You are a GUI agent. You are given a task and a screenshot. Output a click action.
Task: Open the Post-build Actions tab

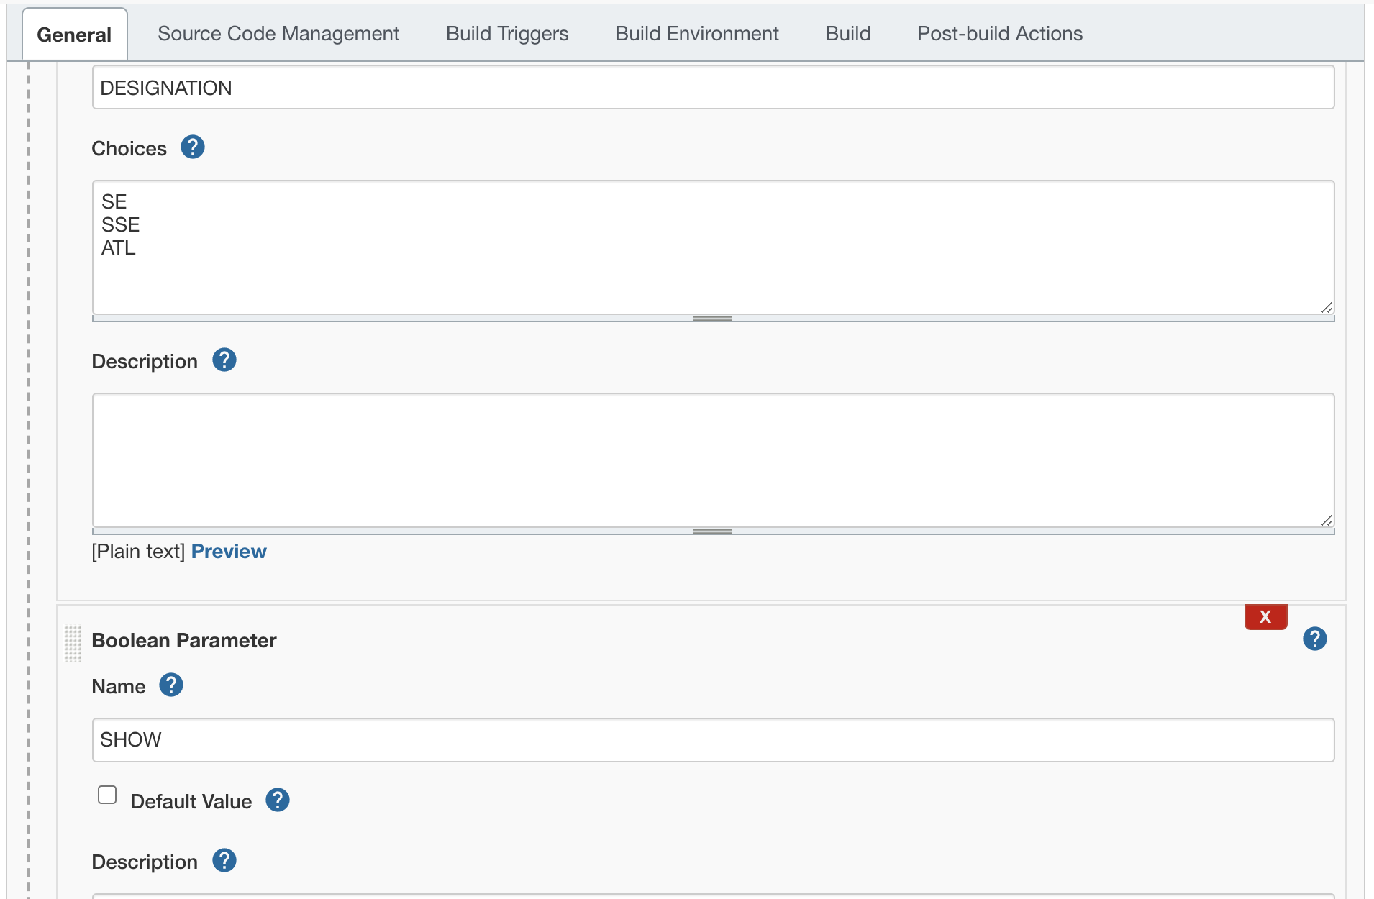coord(1000,34)
